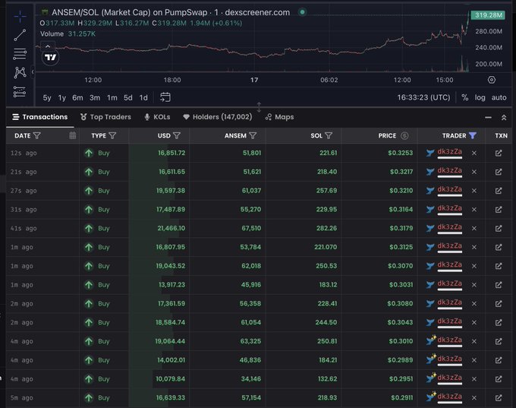Open trader dk3zZa on 16,851.72 row
This screenshot has width=516, height=408.
(449, 152)
